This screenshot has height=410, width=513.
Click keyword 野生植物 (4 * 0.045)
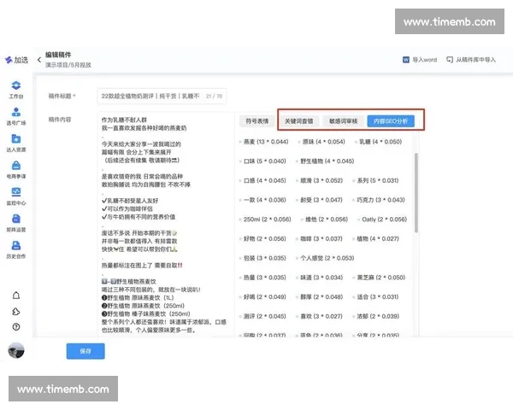(327, 161)
